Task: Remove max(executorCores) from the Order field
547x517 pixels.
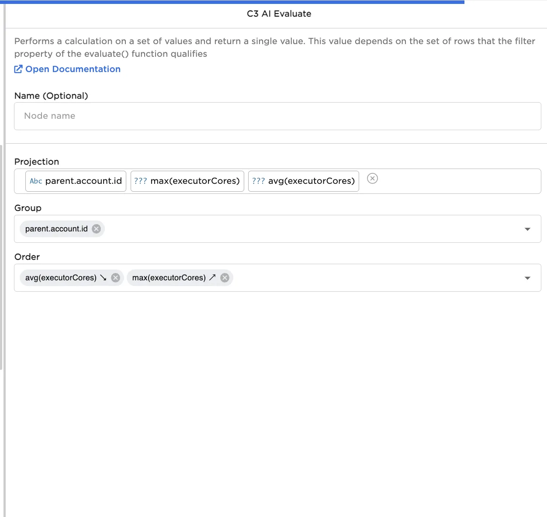Action: 225,278
